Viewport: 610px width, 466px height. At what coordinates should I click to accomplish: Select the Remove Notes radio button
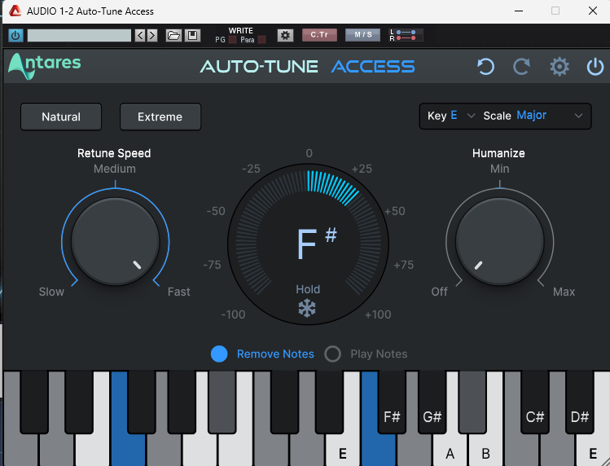click(x=219, y=354)
